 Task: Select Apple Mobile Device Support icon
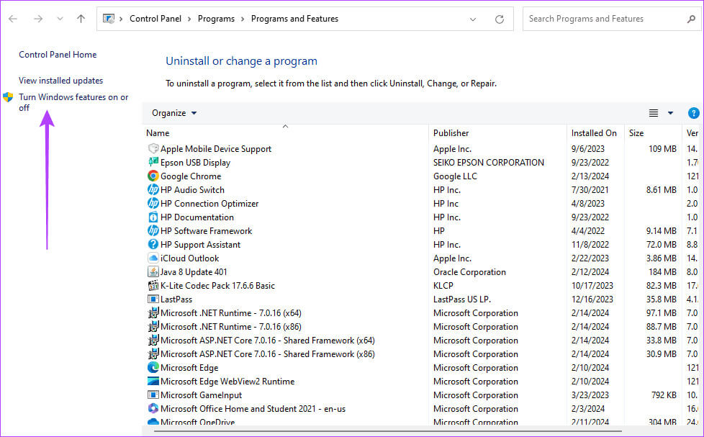(x=153, y=148)
